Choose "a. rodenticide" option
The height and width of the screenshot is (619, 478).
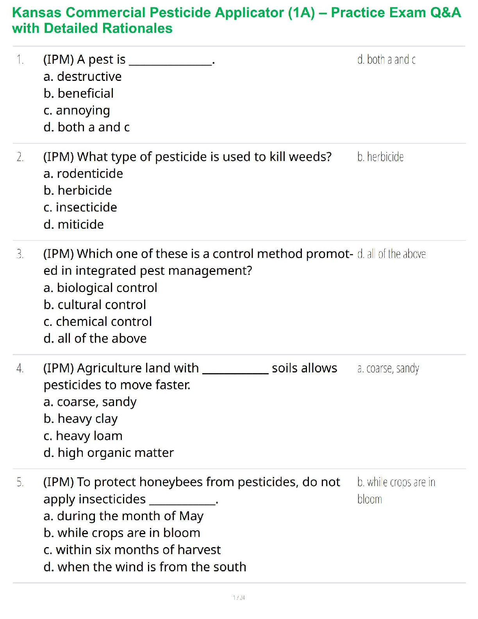click(x=83, y=174)
